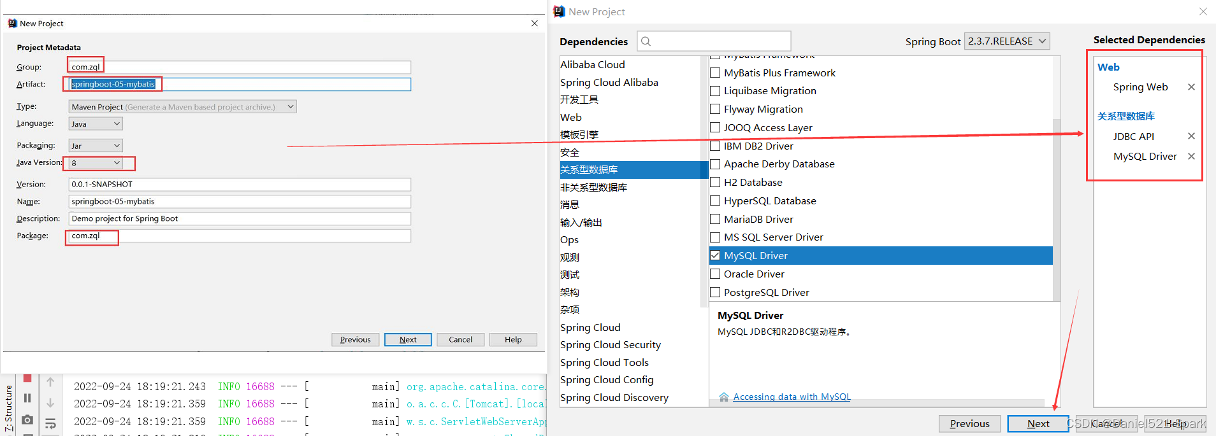Open the Spring Boot version dropdown
The width and height of the screenshot is (1216, 436).
tap(1007, 41)
